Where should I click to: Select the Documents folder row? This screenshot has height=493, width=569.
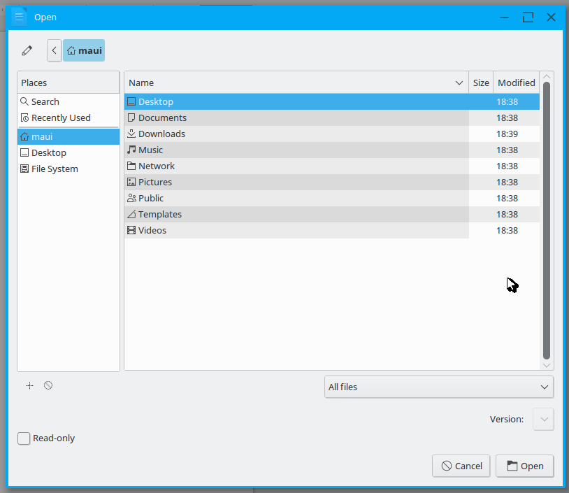[x=332, y=117]
